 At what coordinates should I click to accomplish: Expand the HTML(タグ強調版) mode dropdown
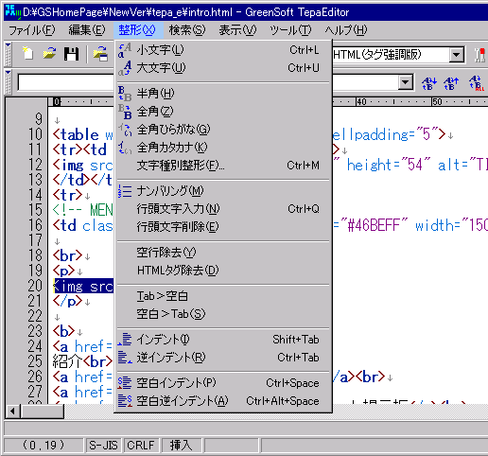pos(456,55)
